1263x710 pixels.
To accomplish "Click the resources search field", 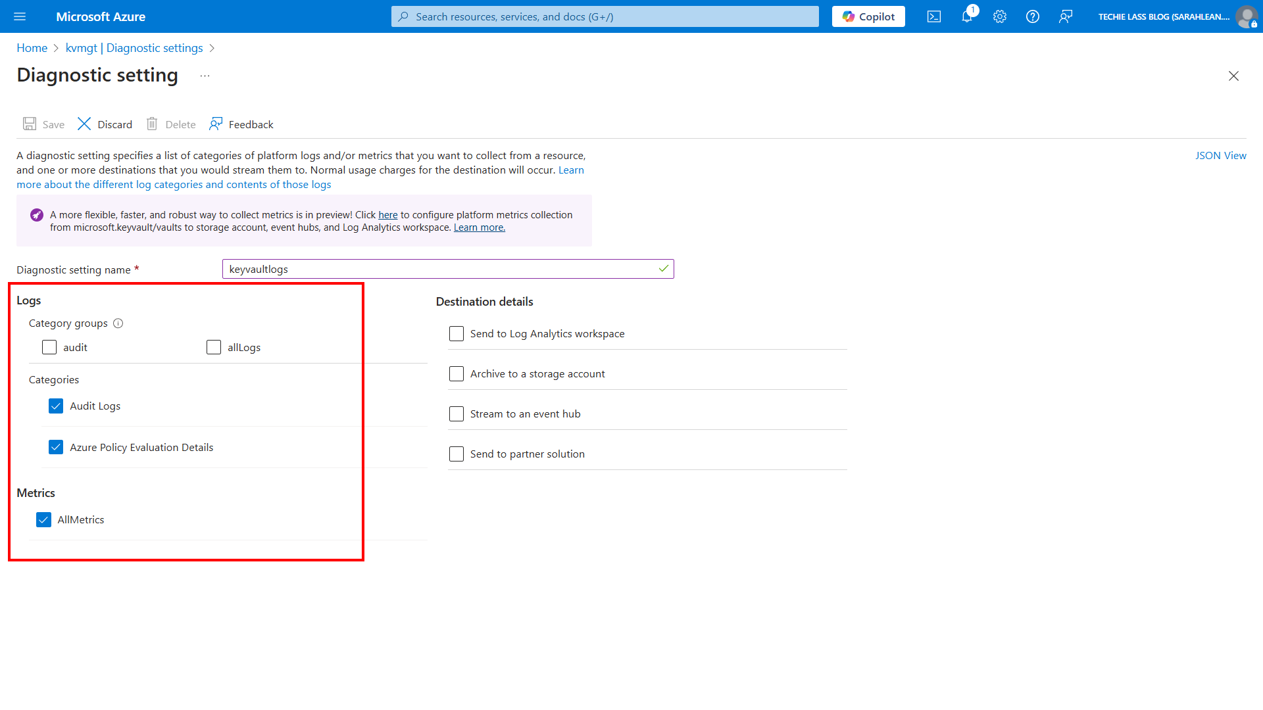I will click(x=604, y=16).
